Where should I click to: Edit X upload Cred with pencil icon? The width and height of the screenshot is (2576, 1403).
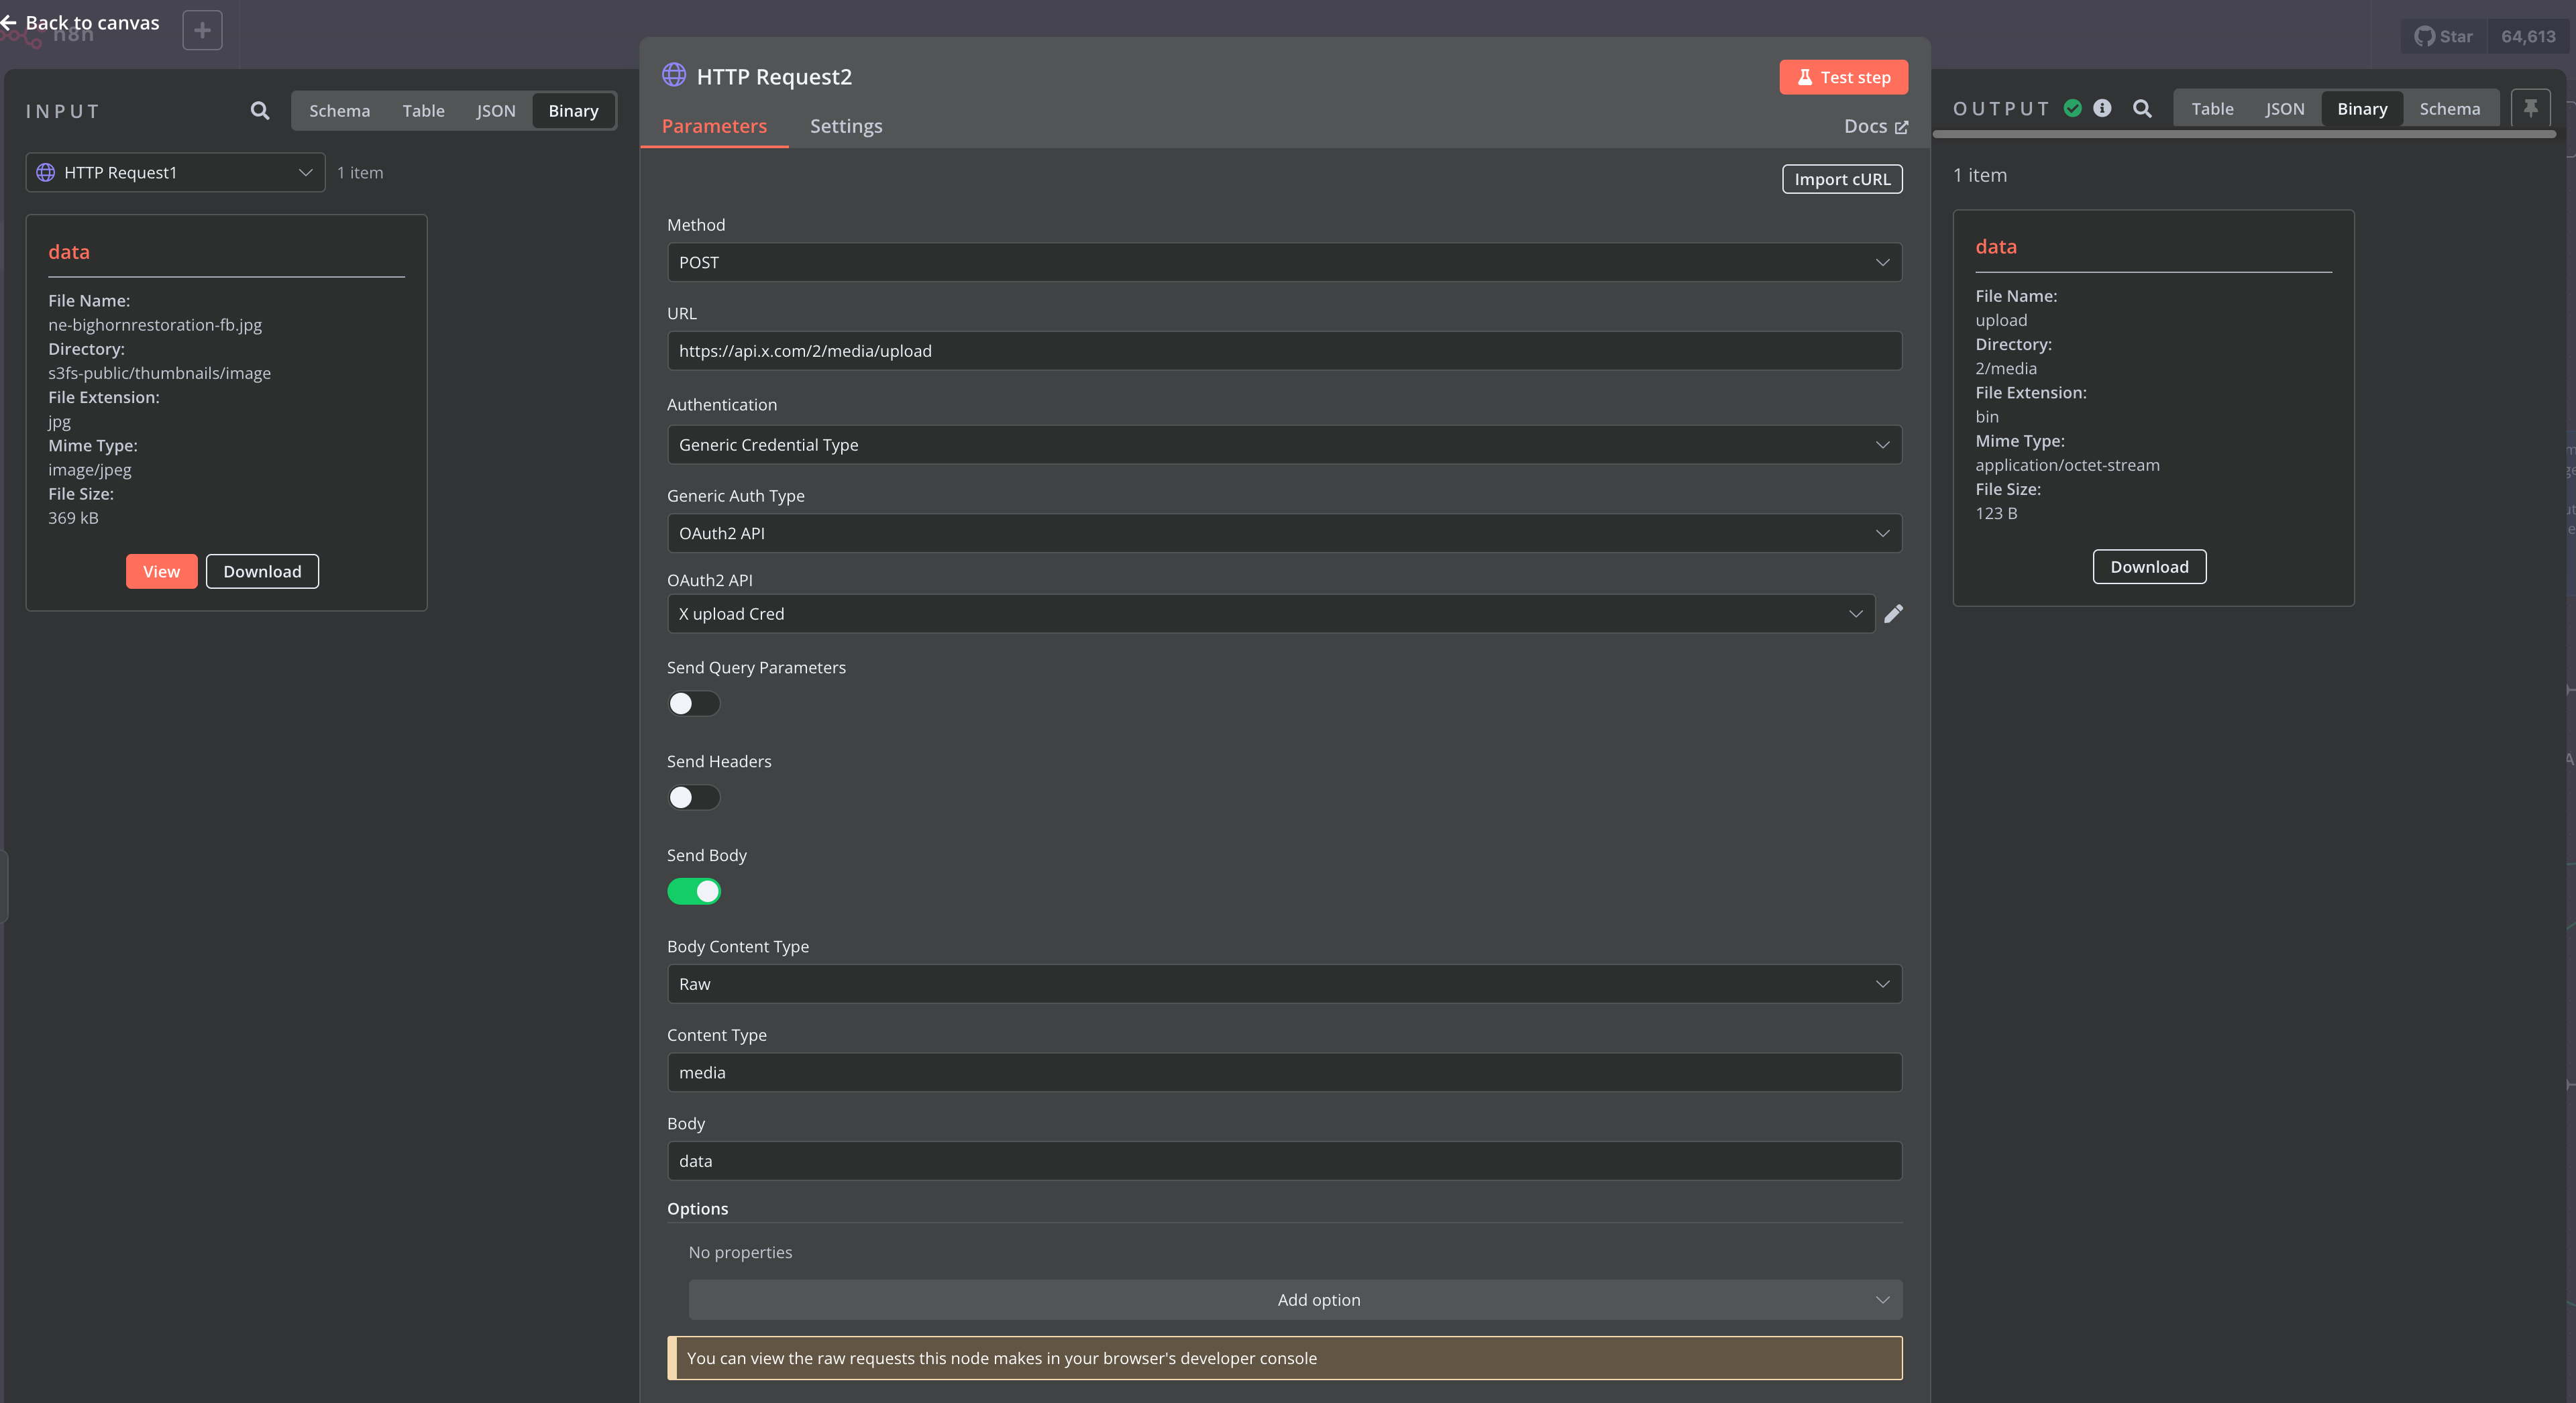click(1893, 614)
